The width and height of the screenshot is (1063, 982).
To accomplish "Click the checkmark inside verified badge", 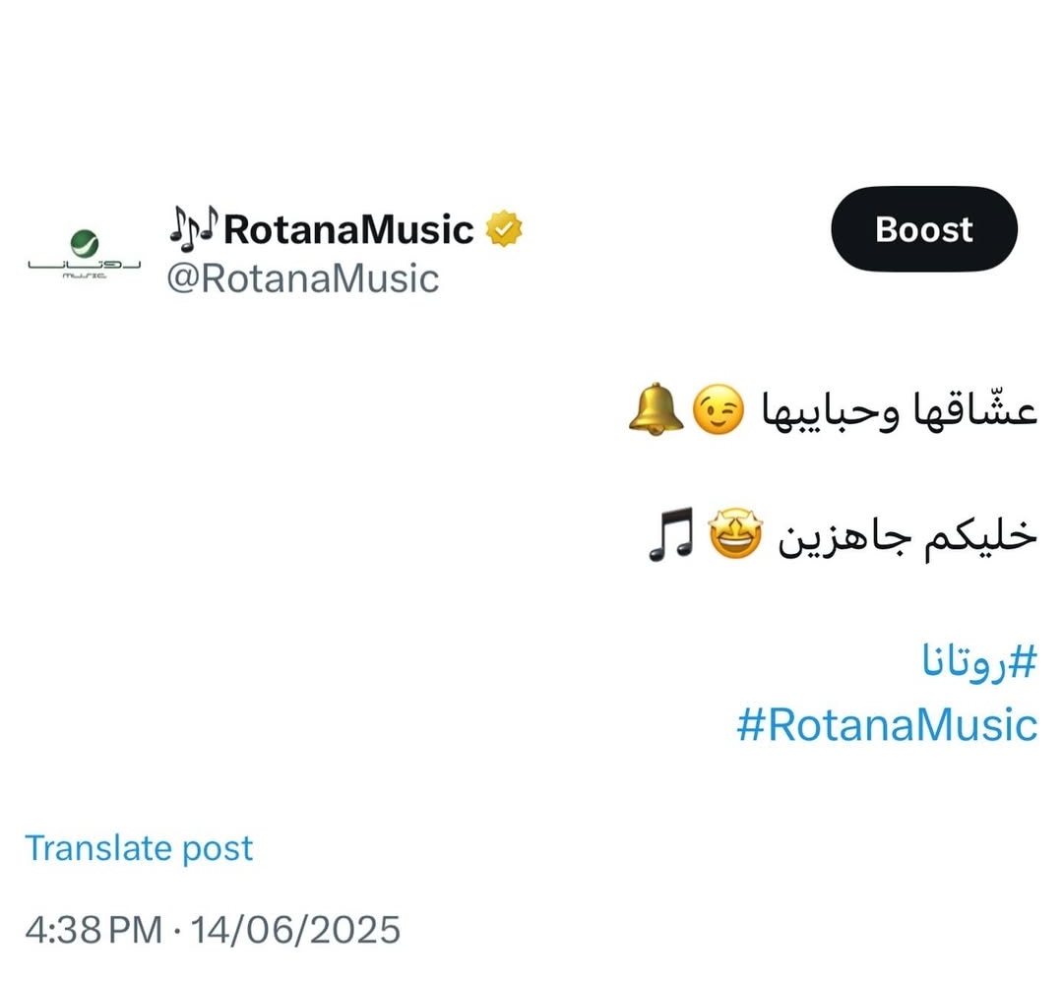I will pyautogui.click(x=504, y=229).
